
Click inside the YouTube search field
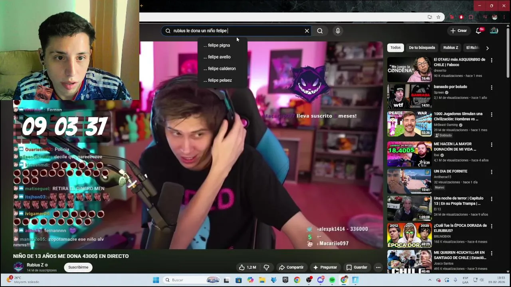[236, 31]
